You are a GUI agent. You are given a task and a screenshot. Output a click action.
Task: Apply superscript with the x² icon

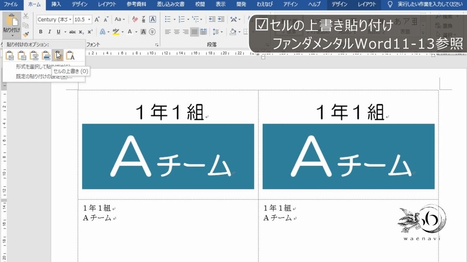coord(90,31)
